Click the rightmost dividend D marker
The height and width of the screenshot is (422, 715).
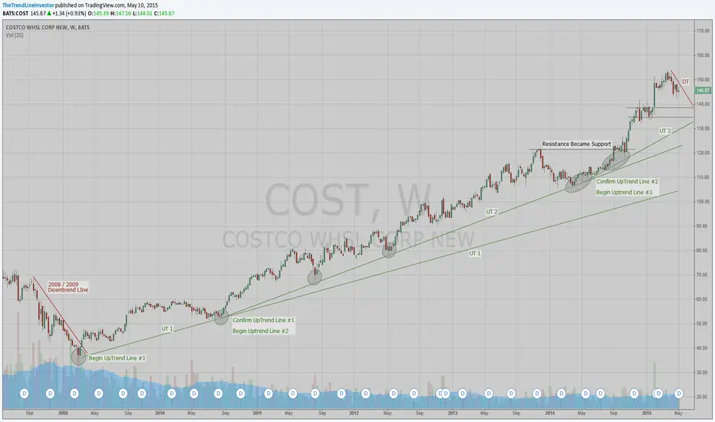(678, 394)
